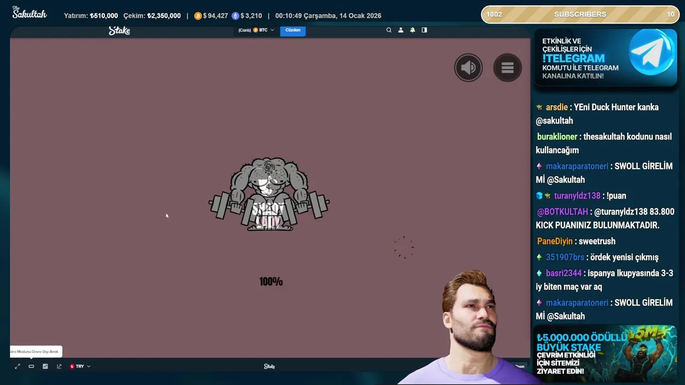Click chat username PaneDiyin
This screenshot has width=685, height=385.
click(555, 241)
